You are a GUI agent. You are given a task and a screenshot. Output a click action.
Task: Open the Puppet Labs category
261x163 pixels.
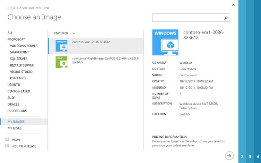point(17,111)
